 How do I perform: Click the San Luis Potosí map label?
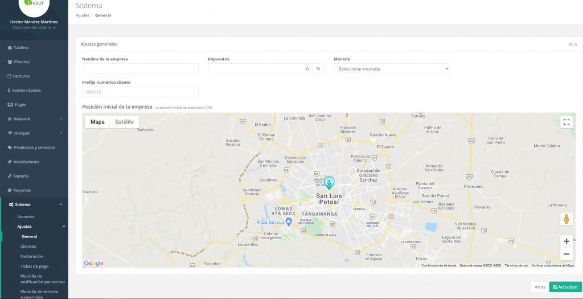(x=329, y=199)
